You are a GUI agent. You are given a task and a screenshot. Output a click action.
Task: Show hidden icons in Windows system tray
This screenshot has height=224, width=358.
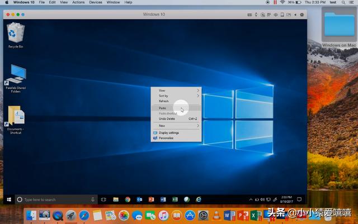click(251, 199)
